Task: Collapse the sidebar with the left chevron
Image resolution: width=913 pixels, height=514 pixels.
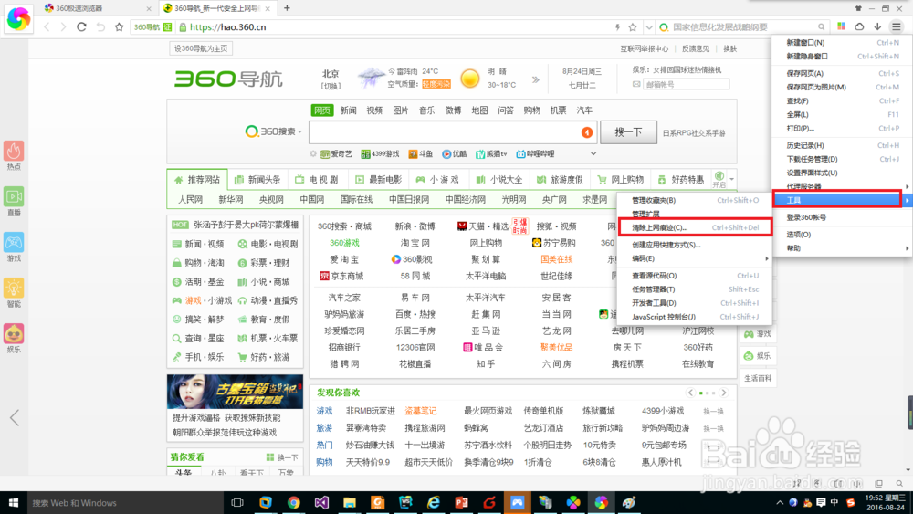Action: 15,417
